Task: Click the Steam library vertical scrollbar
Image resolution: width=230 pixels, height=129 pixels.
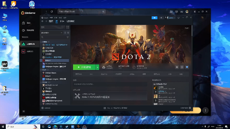Action: (192, 31)
